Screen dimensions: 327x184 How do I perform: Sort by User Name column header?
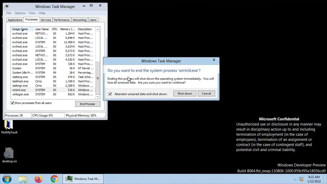(x=42, y=29)
